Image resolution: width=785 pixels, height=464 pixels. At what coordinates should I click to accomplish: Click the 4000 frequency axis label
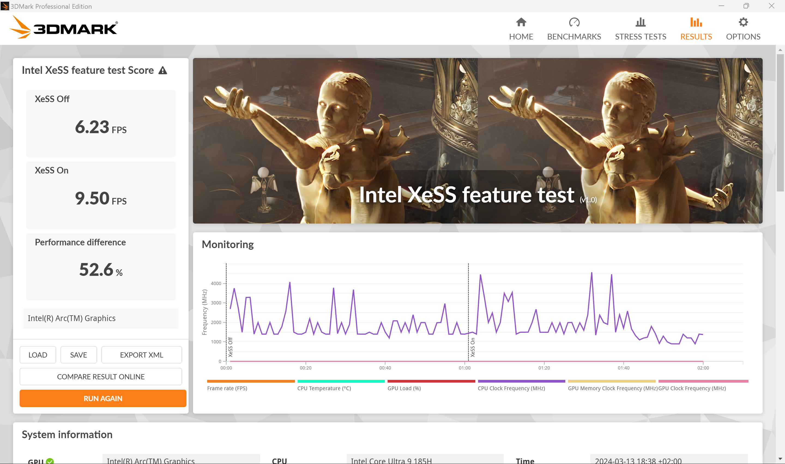click(x=216, y=283)
